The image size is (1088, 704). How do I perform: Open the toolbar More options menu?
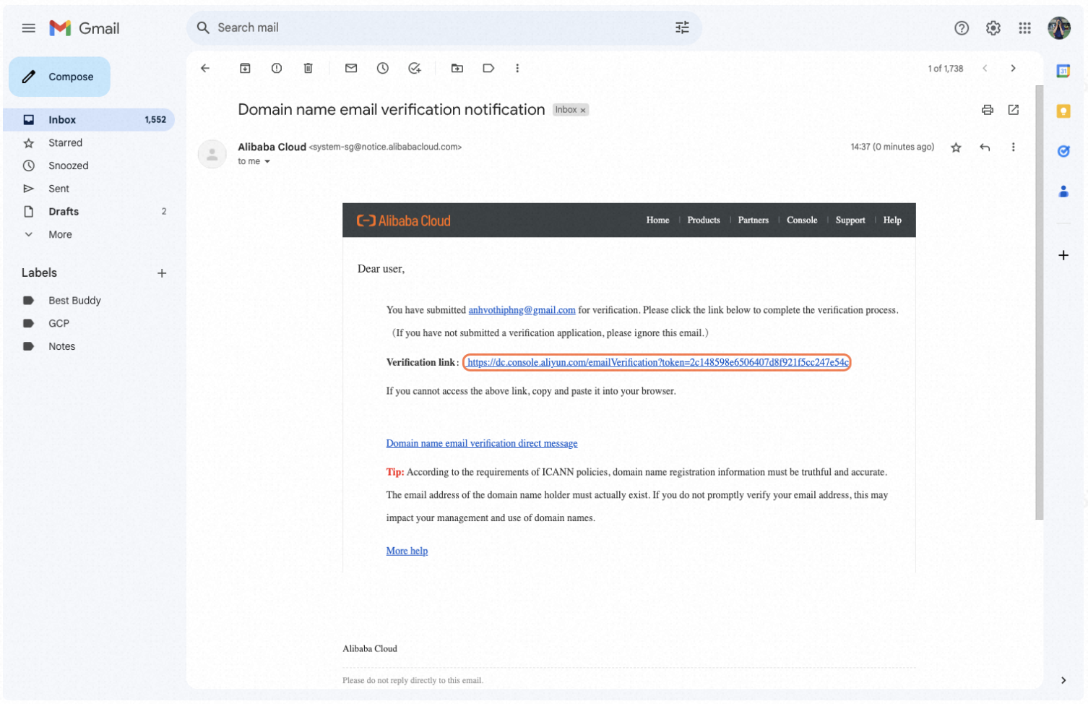(x=517, y=68)
